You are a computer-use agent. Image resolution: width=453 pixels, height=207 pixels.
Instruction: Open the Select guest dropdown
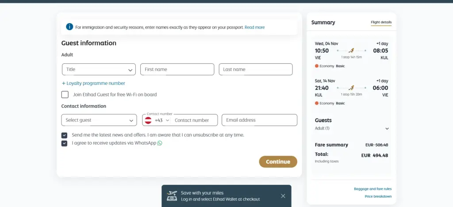(x=99, y=120)
